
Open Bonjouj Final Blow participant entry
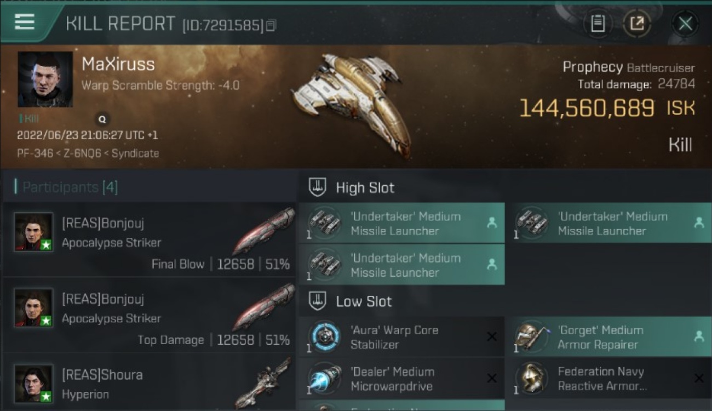pos(149,239)
